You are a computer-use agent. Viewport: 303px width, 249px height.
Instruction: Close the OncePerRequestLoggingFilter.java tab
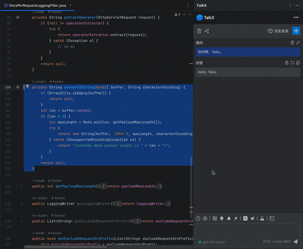pyautogui.click(x=70, y=5)
